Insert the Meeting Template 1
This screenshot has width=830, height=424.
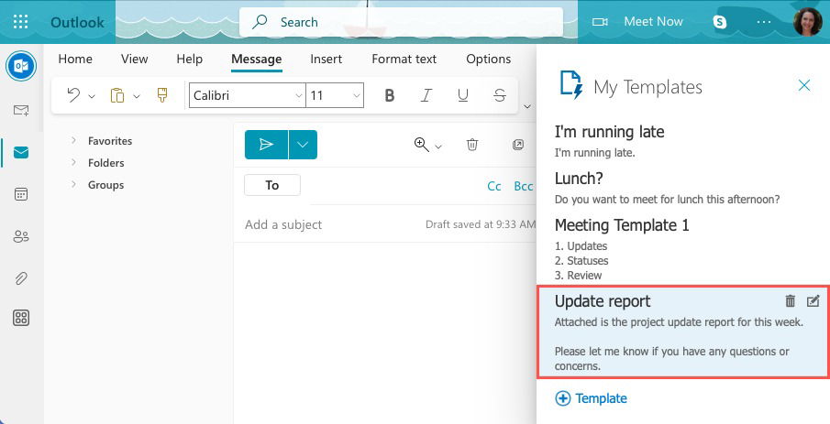(x=683, y=249)
